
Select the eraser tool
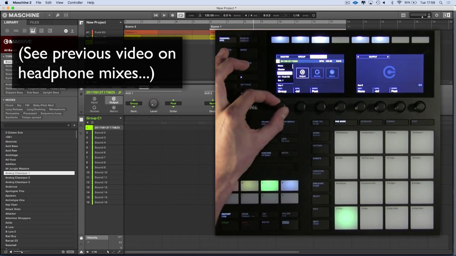(119, 252)
